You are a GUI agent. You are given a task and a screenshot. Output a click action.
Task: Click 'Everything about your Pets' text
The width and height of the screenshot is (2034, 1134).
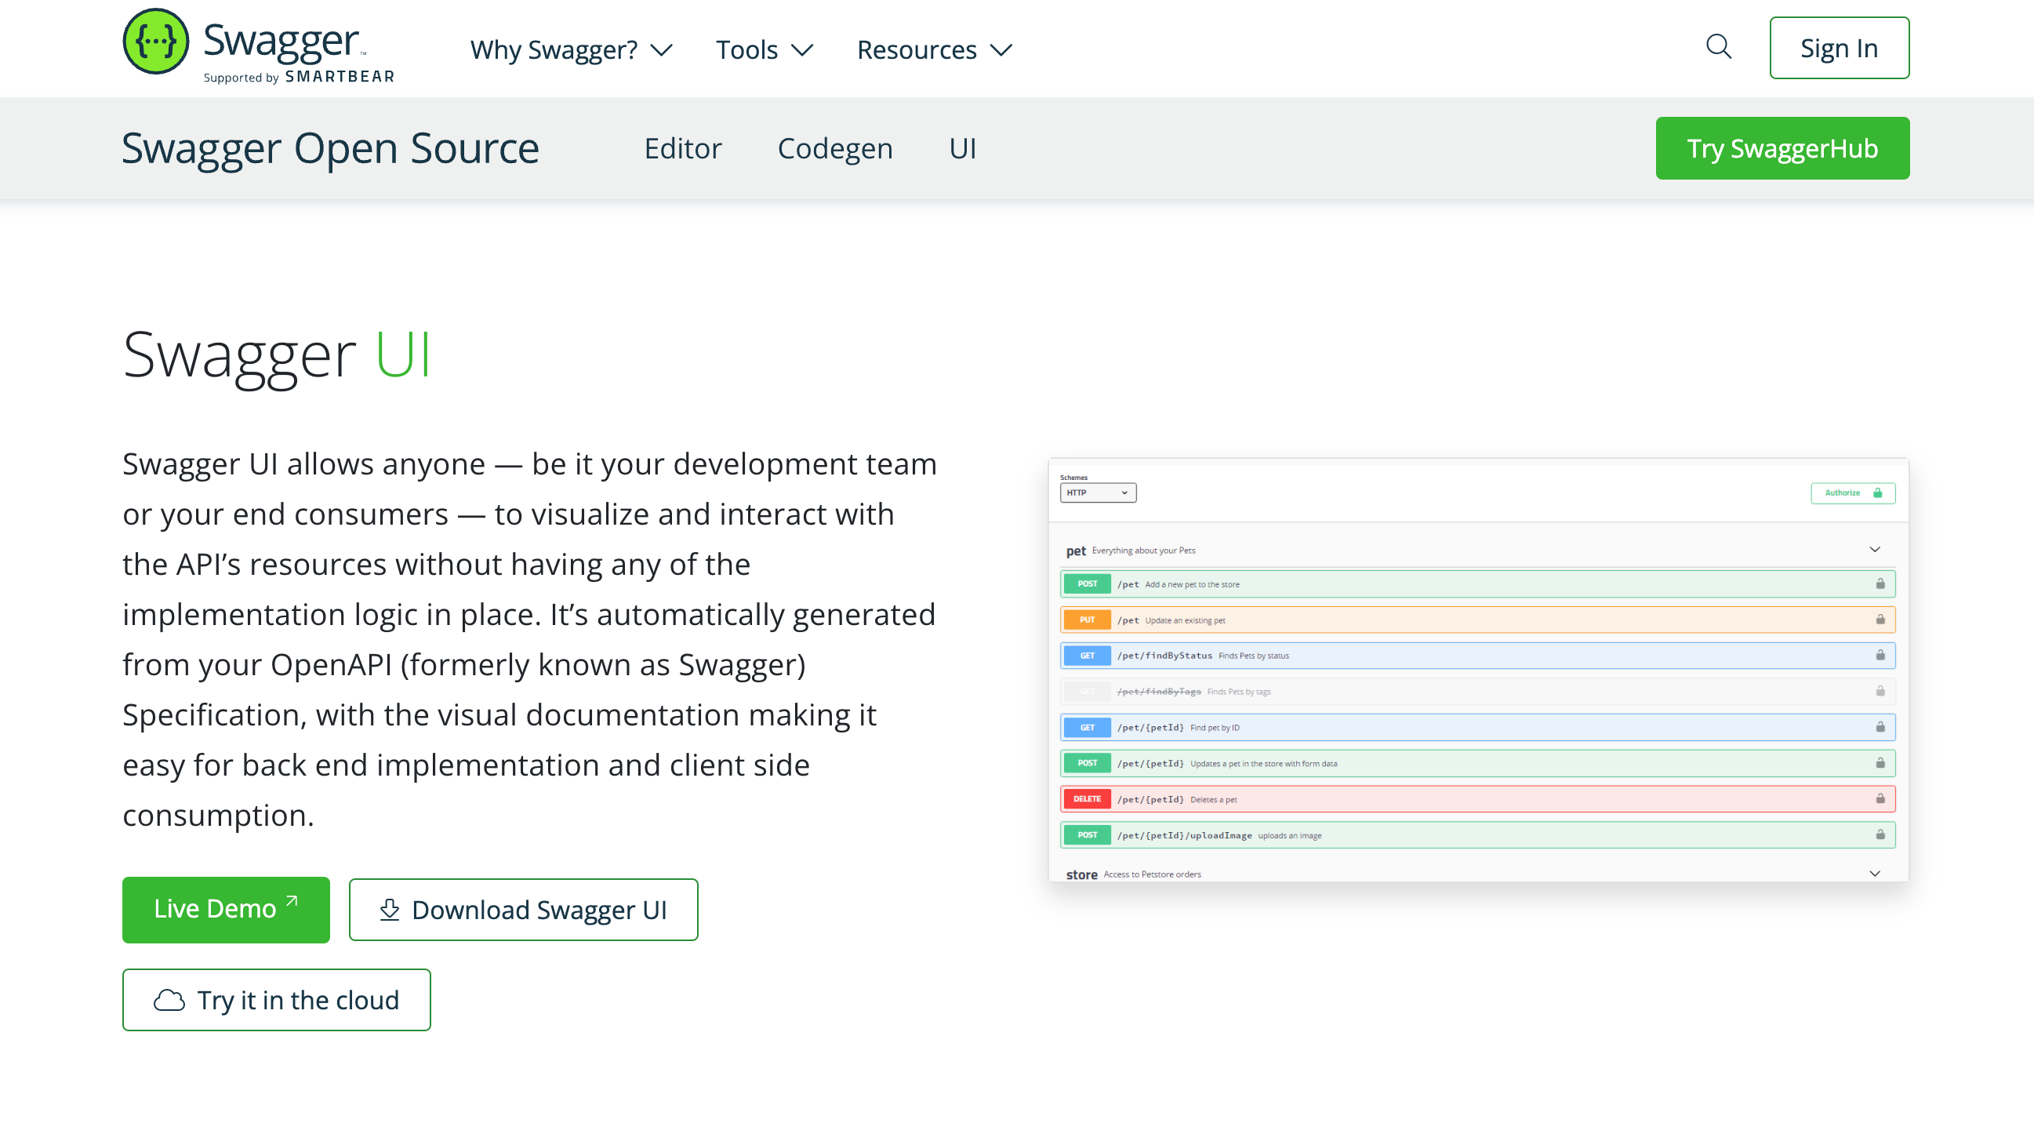(x=1143, y=551)
